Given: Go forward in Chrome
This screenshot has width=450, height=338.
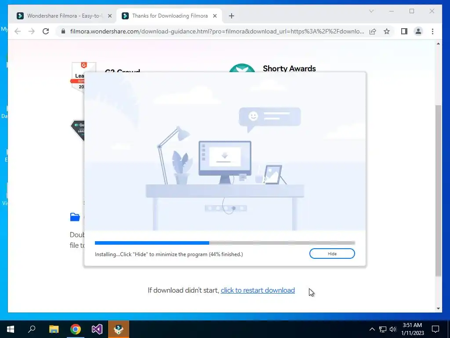Looking at the screenshot, I should pos(32,31).
